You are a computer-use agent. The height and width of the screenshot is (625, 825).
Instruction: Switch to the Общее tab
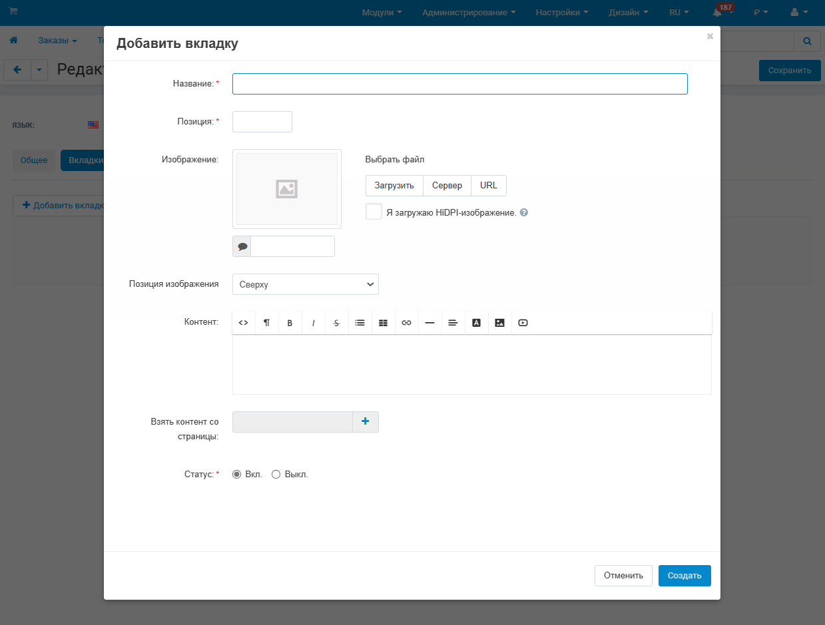(x=34, y=160)
